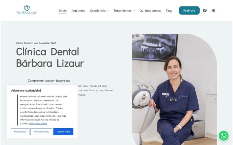The height and width of the screenshot is (145, 233).
Task: Open the Instagram profile icon
Action: point(213,11)
